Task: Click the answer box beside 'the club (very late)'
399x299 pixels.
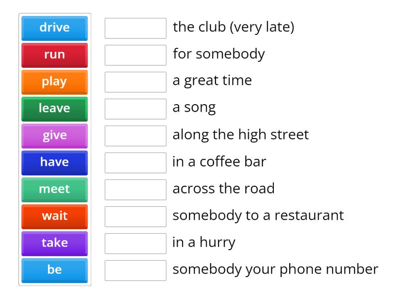Action: coord(135,28)
